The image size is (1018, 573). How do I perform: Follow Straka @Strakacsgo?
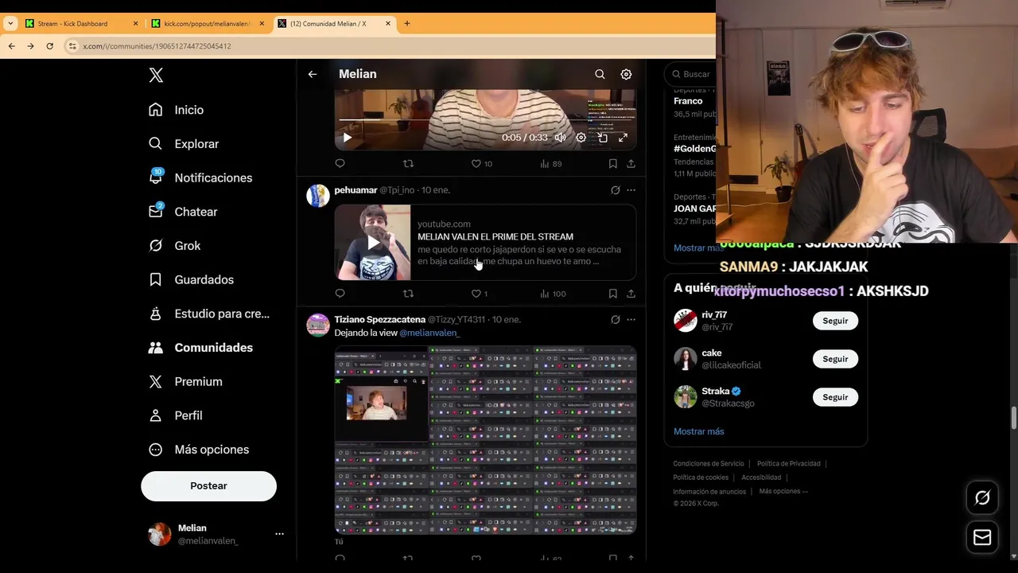(x=835, y=397)
